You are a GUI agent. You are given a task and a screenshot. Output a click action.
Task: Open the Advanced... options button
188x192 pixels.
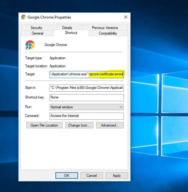point(110,125)
